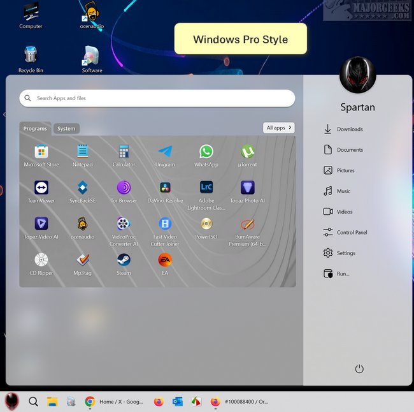
Task: Launch Topaz Photo AI
Action: coord(247,192)
